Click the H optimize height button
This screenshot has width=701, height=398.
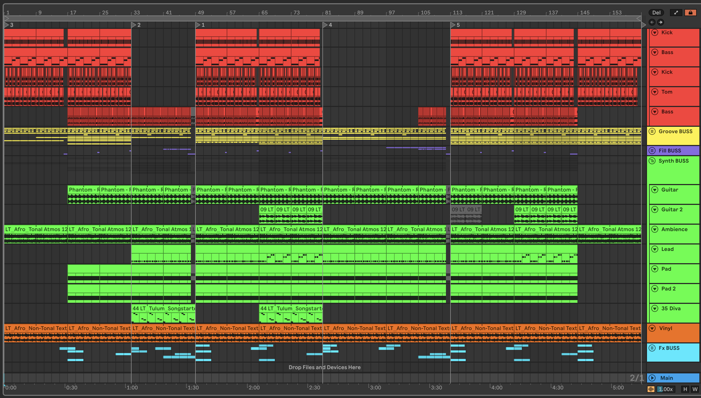tap(685, 389)
